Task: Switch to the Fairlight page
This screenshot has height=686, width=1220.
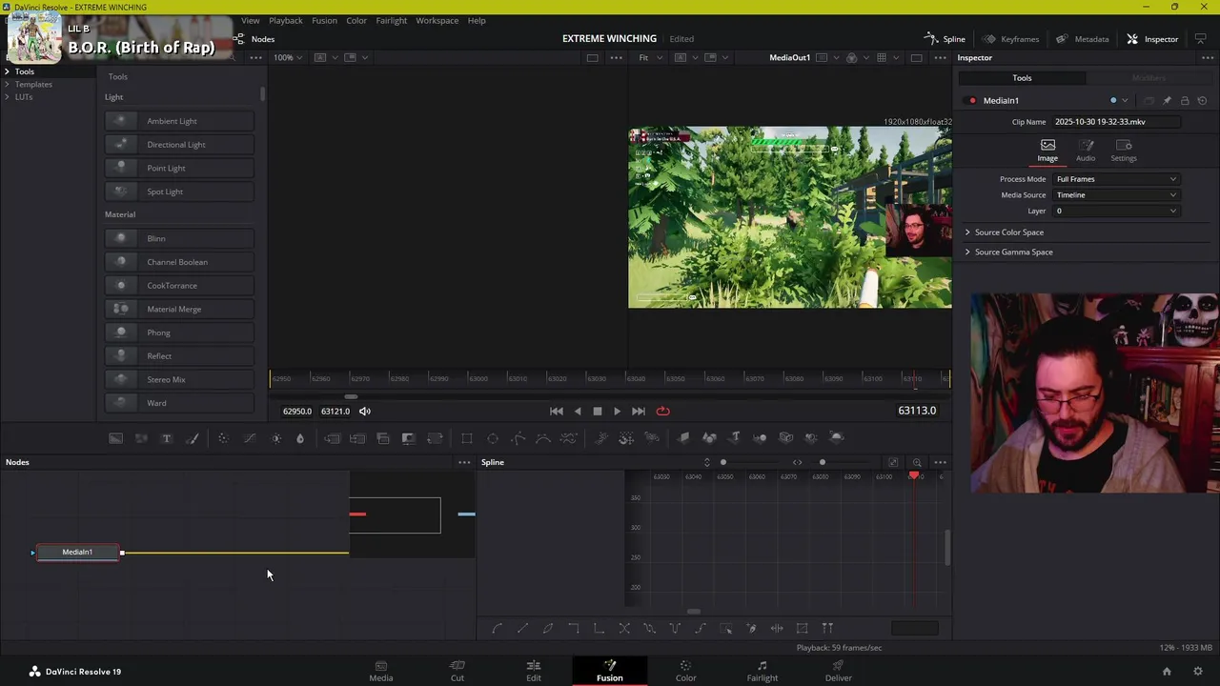Action: pos(762,672)
